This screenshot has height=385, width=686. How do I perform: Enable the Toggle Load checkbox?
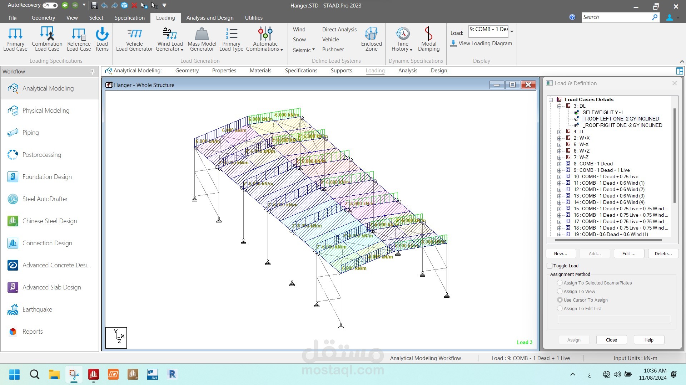(x=550, y=266)
